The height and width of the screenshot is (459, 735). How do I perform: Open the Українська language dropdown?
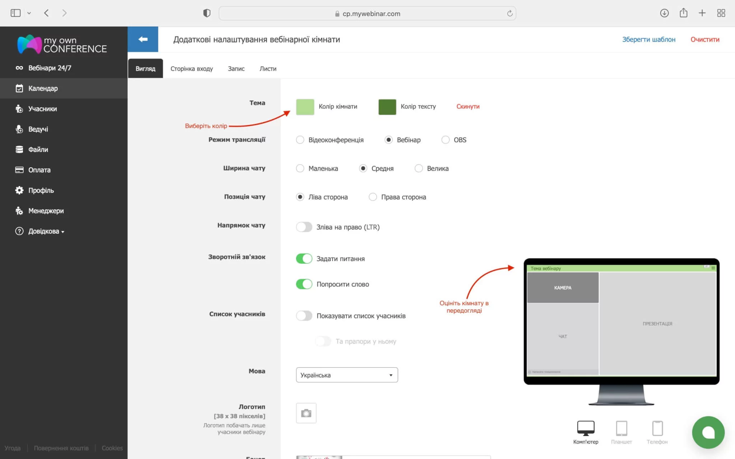pyautogui.click(x=347, y=375)
